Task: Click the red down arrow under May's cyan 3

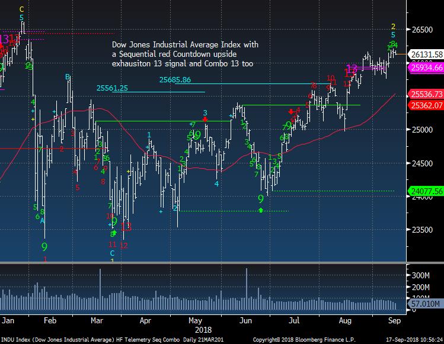Action: click(x=205, y=120)
